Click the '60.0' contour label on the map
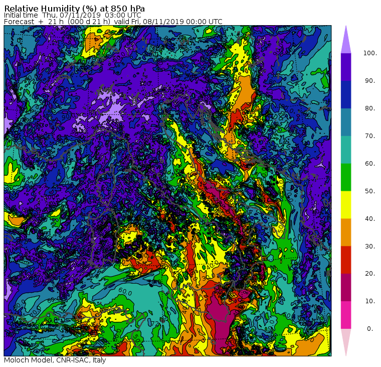Screen dimensions: 381x367 125,291
